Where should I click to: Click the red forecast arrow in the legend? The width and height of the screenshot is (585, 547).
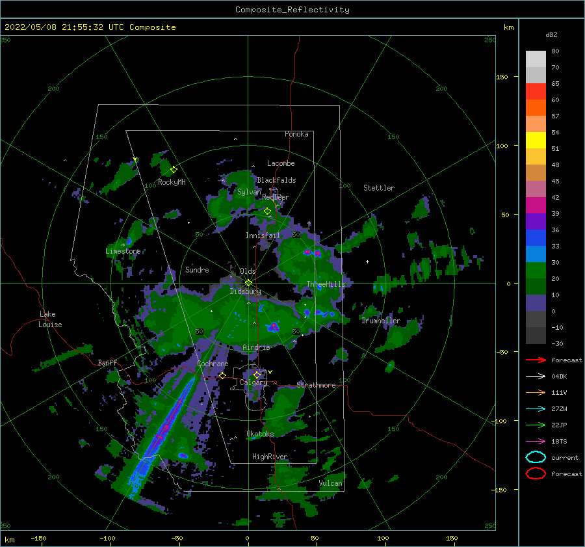click(536, 360)
